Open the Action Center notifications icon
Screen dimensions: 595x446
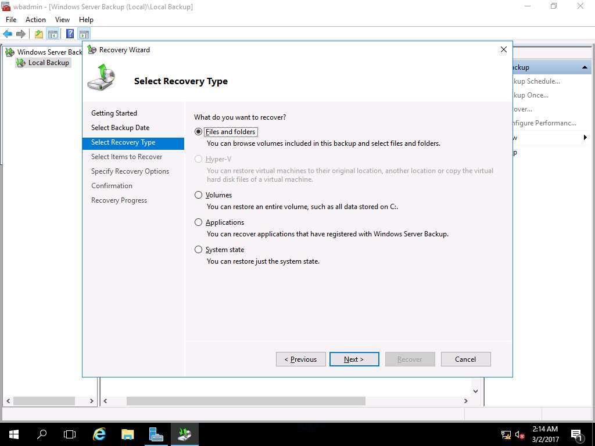click(x=577, y=434)
